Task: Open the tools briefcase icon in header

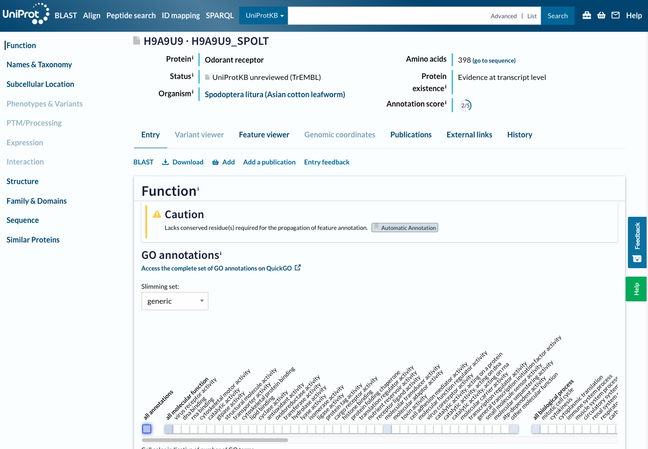Action: (587, 15)
